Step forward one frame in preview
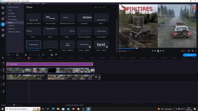198x111 pixels. (x=161, y=51)
